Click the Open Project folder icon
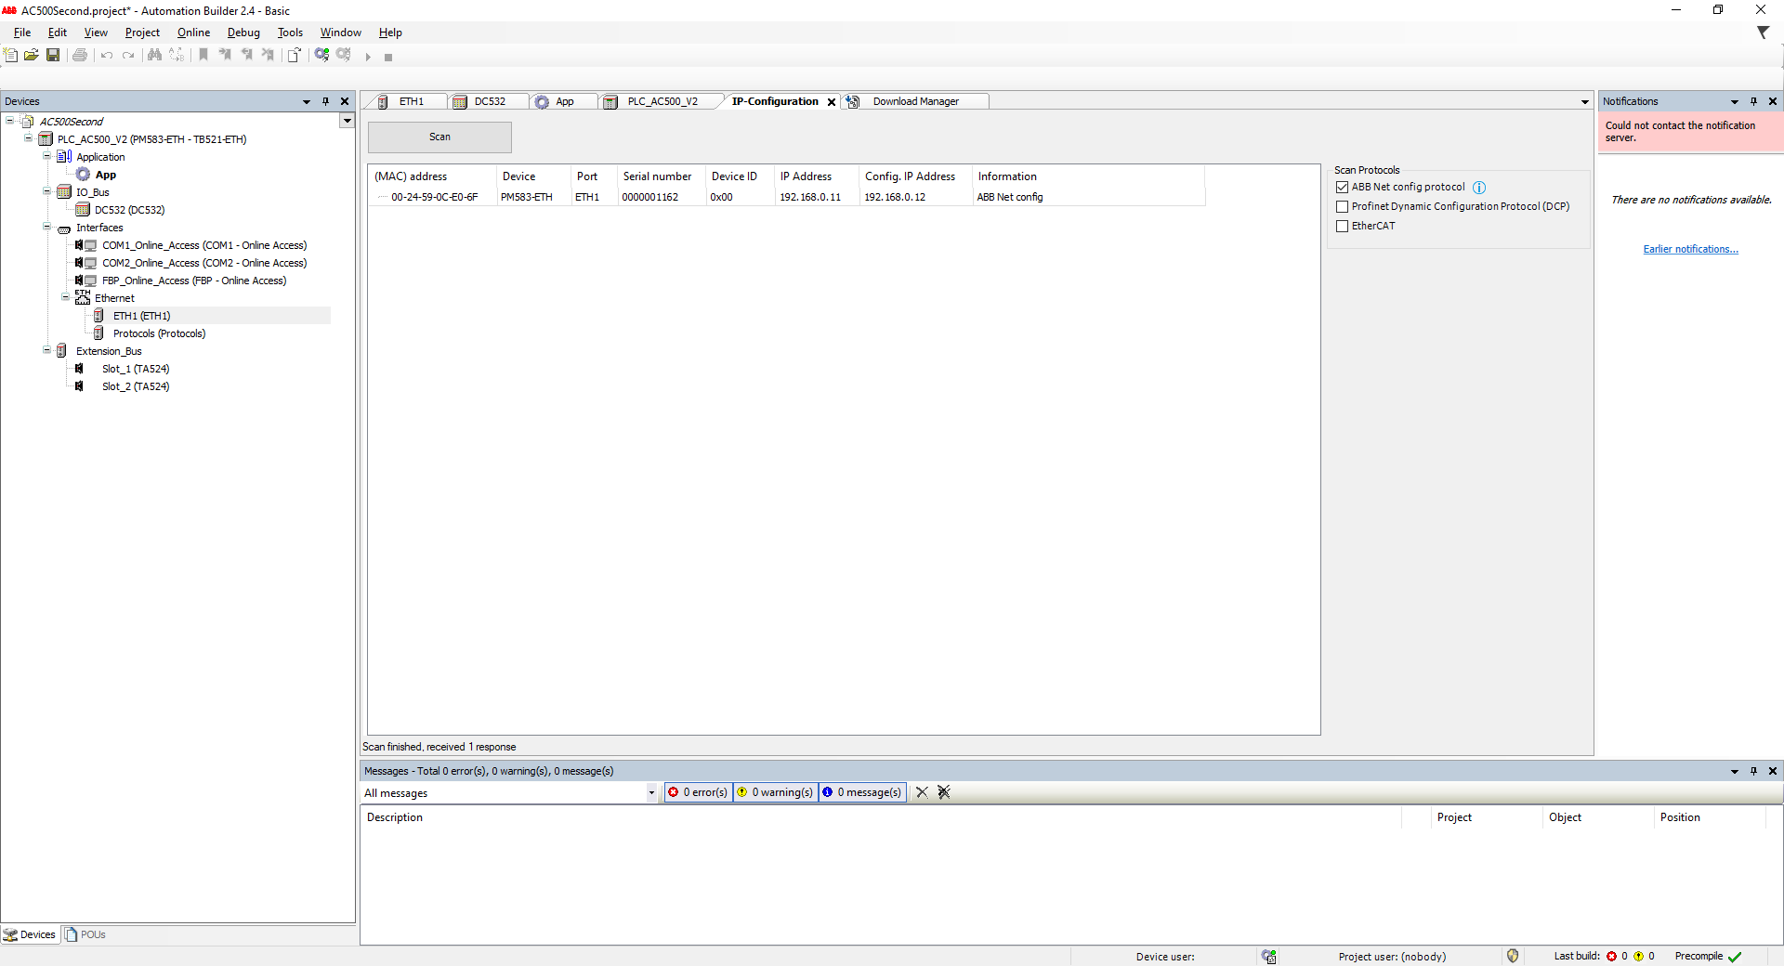 click(x=32, y=56)
